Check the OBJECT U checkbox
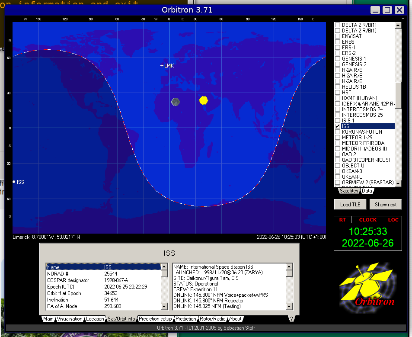Screen dimensions: 412x337 click(x=338, y=165)
